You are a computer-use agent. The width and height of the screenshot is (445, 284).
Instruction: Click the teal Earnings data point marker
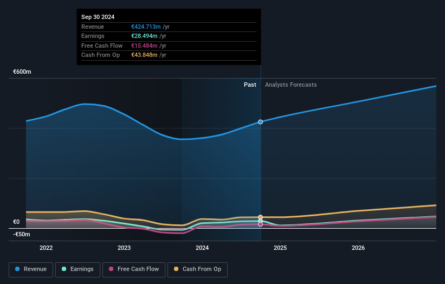pos(260,221)
